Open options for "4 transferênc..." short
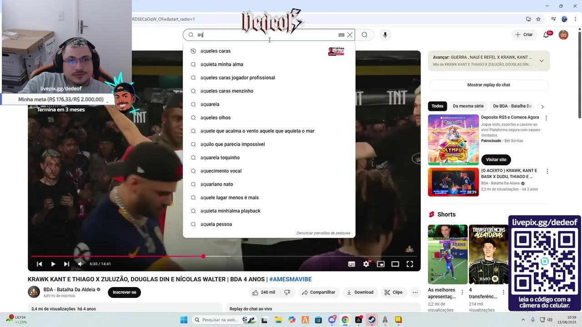The image size is (582, 327). tap(503, 292)
